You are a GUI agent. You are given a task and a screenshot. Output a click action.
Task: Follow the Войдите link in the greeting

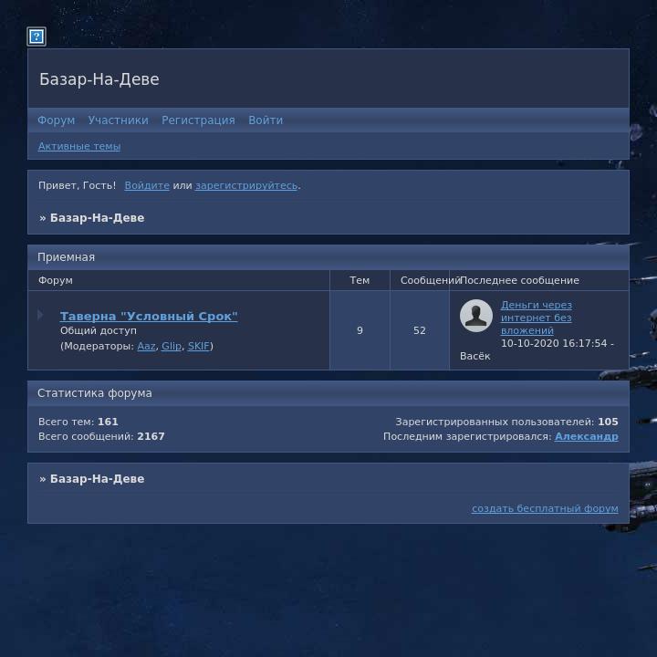tap(147, 185)
